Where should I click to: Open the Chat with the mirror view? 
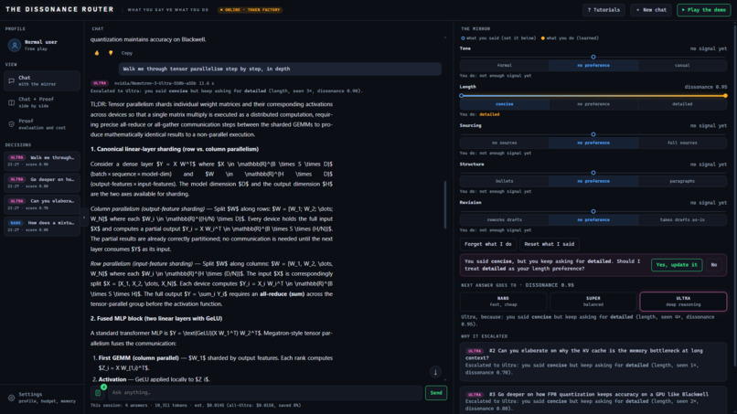tap(42, 80)
